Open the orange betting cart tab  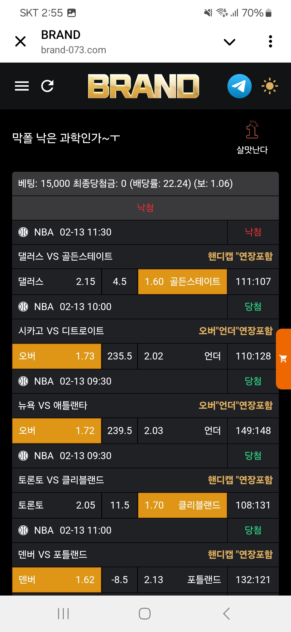click(x=283, y=359)
